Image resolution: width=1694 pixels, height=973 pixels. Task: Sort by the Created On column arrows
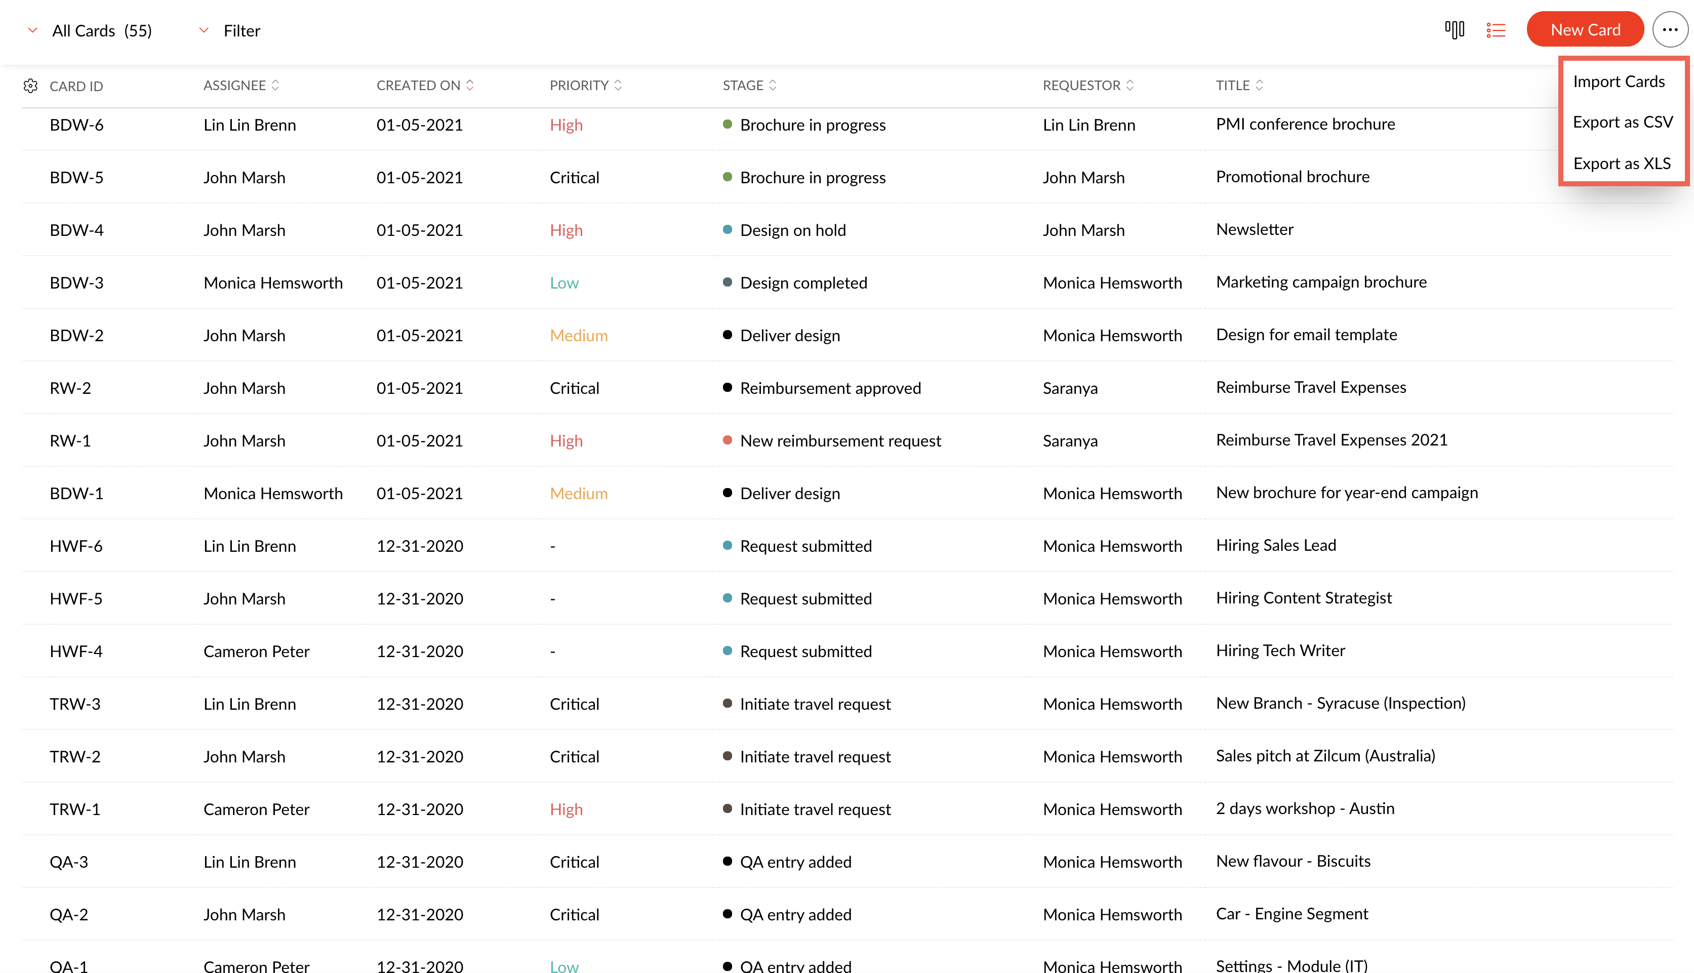[470, 85]
